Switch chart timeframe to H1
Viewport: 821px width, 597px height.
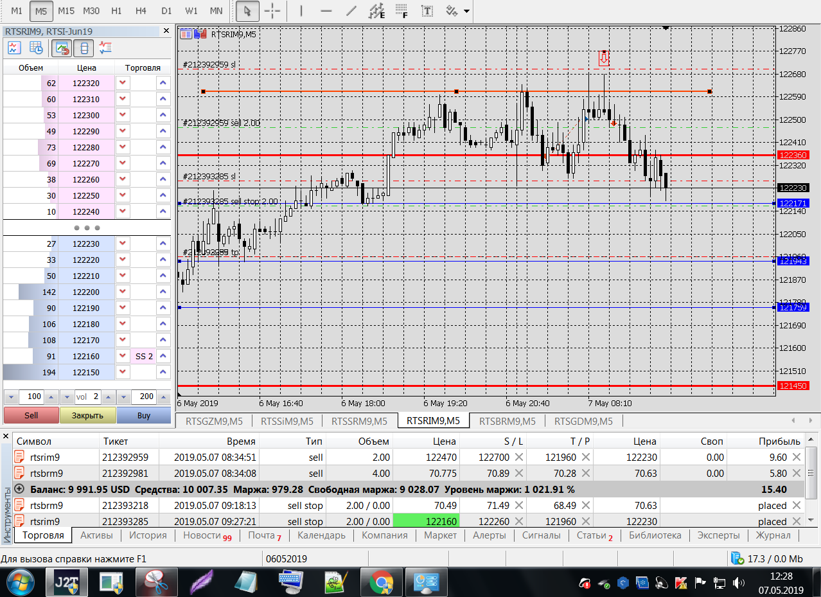tap(116, 11)
